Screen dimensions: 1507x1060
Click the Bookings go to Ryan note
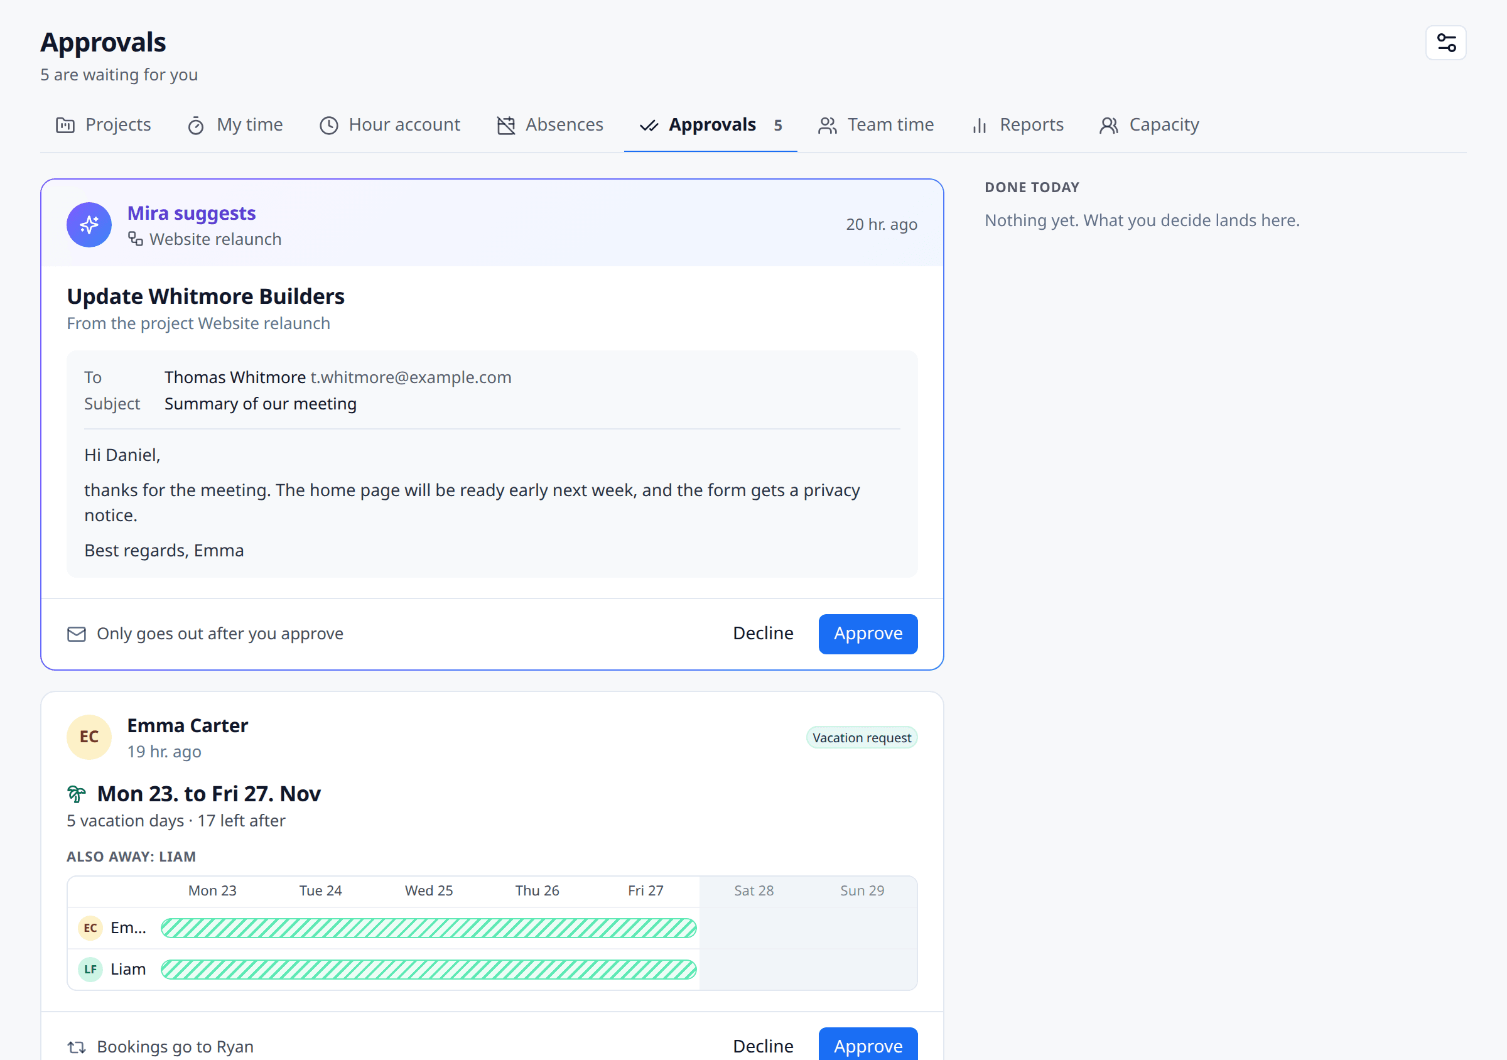click(x=175, y=1046)
